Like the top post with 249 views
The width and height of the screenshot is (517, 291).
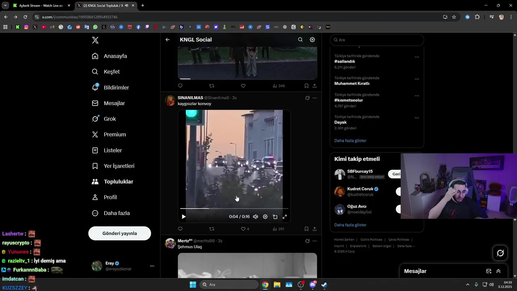click(243, 86)
